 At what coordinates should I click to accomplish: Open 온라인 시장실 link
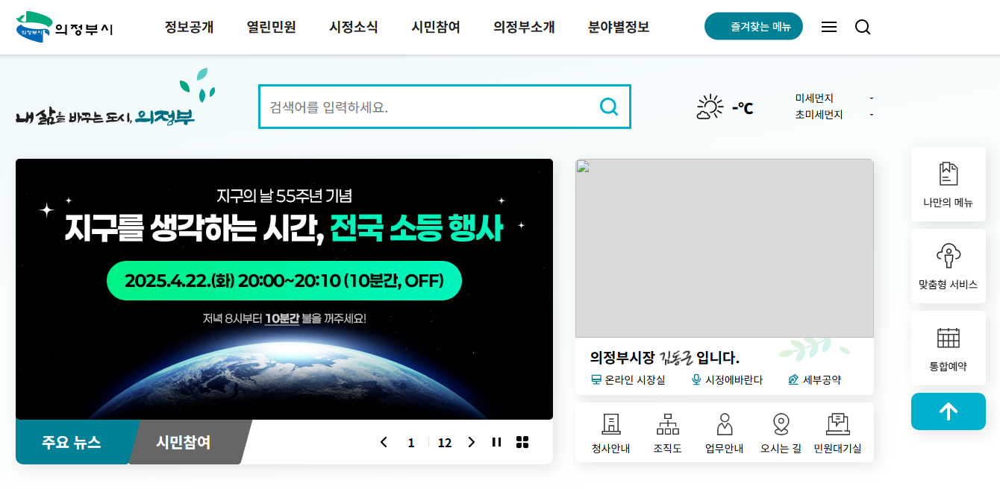coord(628,379)
